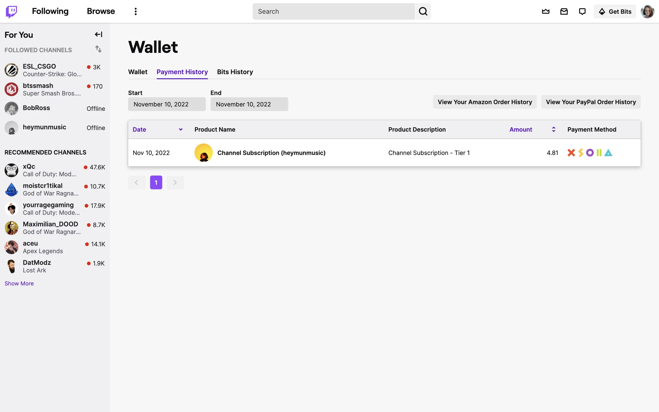Image resolution: width=659 pixels, height=412 pixels.
Task: Open the notifications inbox icon
Action: pyautogui.click(x=564, y=12)
